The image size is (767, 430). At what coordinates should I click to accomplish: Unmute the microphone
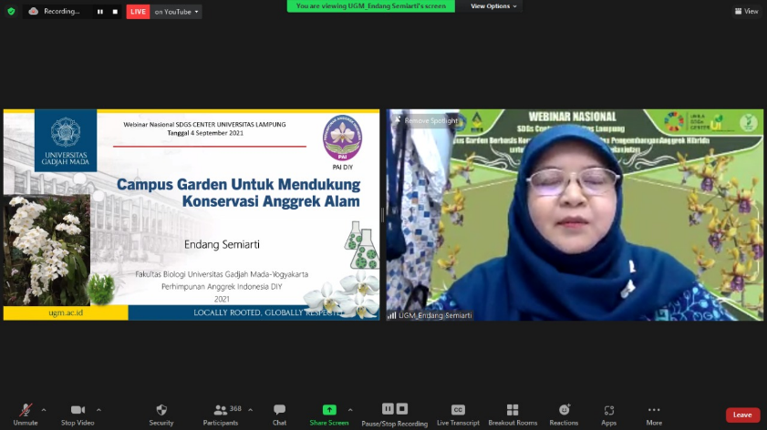26,413
